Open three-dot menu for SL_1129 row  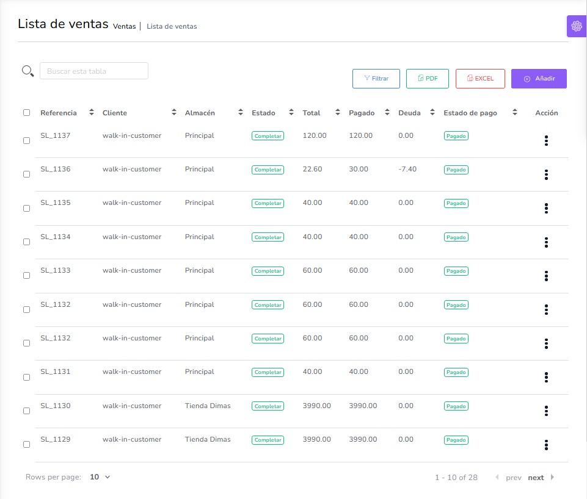tap(546, 445)
